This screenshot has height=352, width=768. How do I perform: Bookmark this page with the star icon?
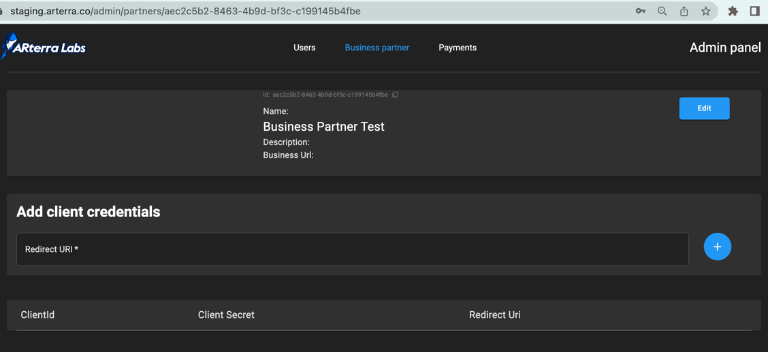tap(706, 12)
